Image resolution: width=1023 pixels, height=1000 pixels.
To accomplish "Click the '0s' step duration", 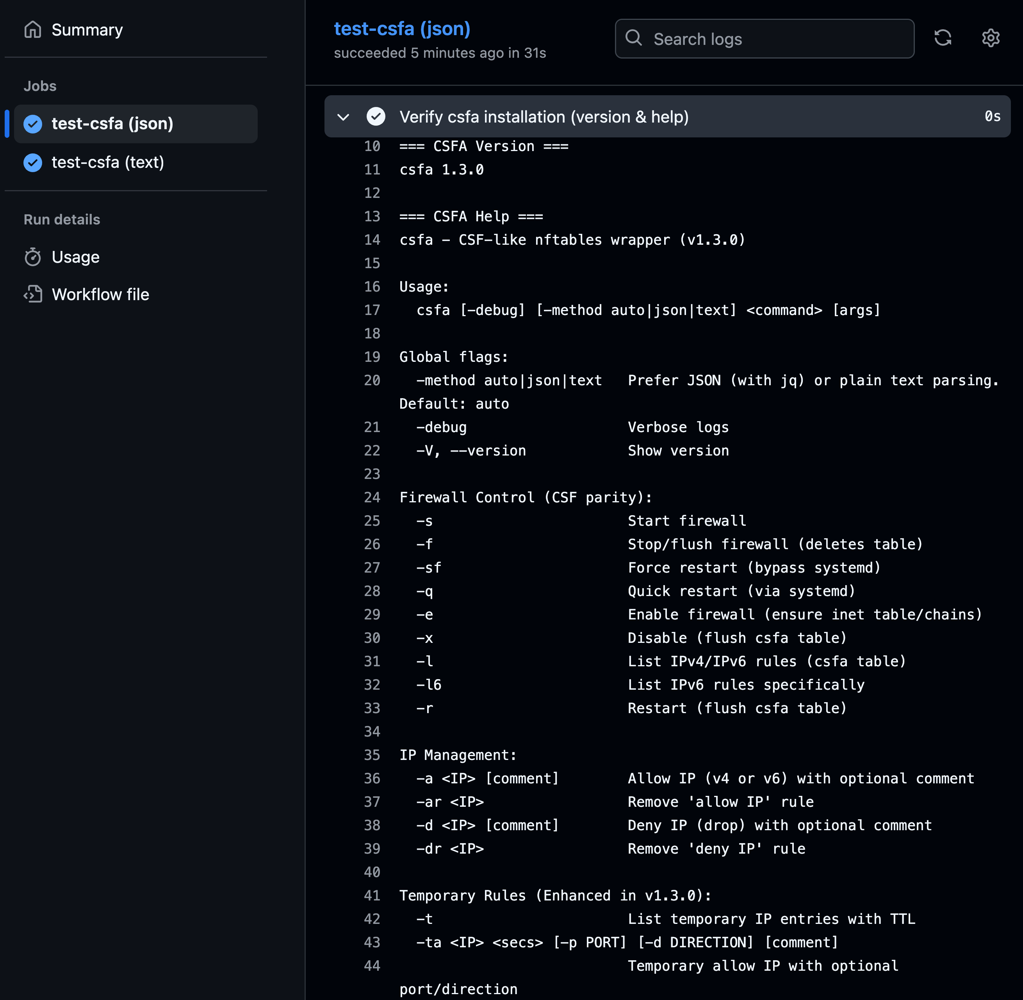I will (993, 116).
